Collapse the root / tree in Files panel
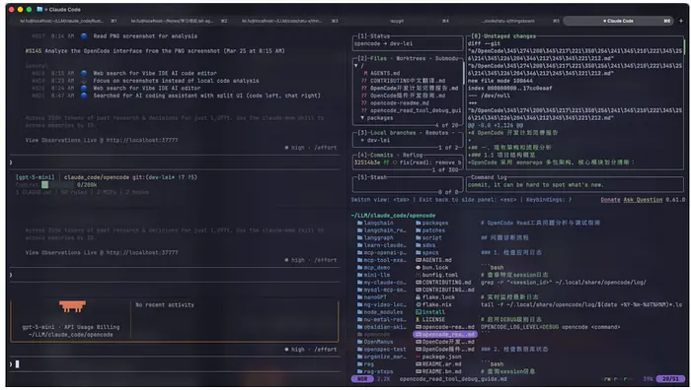 [356, 66]
